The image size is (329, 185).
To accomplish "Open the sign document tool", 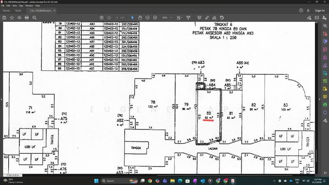I will (214, 18).
